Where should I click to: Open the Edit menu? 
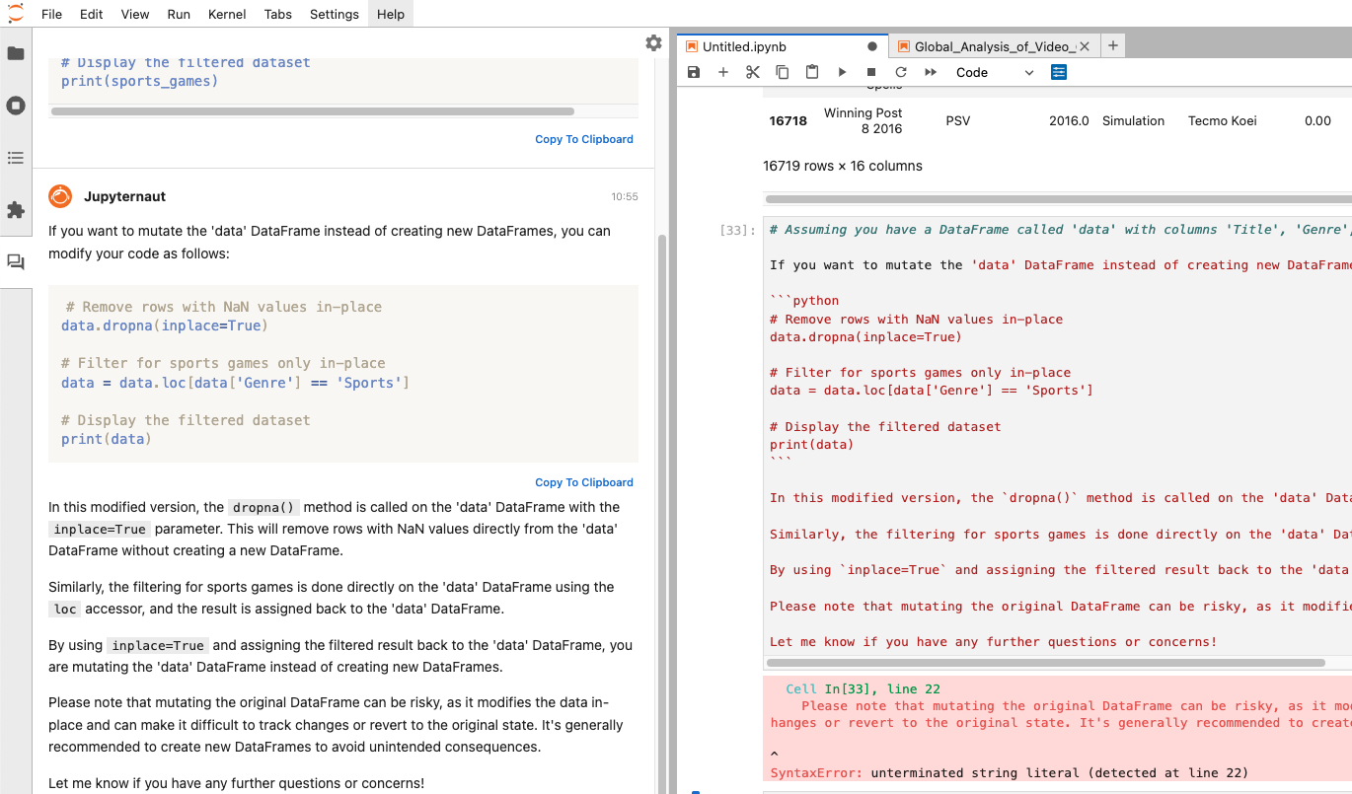[91, 14]
